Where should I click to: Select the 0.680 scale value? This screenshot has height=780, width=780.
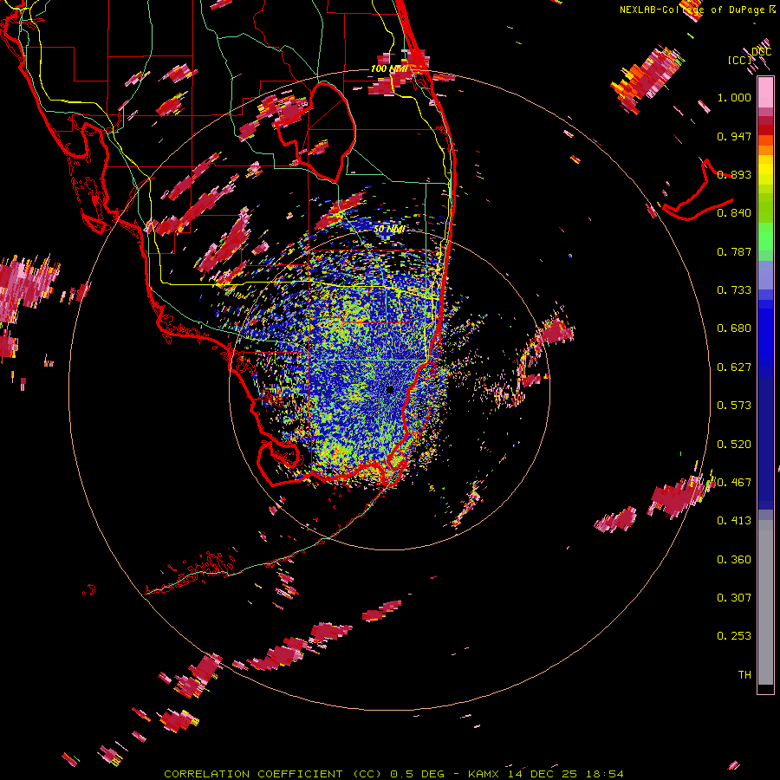[x=734, y=328]
